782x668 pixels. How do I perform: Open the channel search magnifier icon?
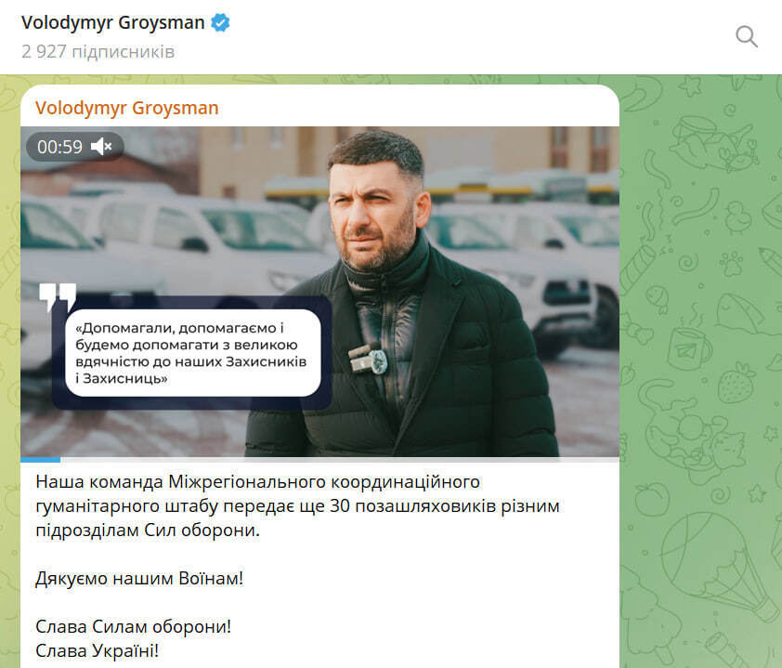(x=746, y=36)
